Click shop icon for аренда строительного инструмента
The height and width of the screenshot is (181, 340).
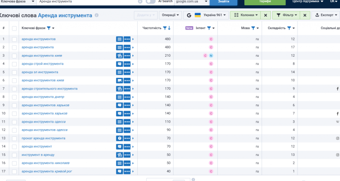(119, 89)
